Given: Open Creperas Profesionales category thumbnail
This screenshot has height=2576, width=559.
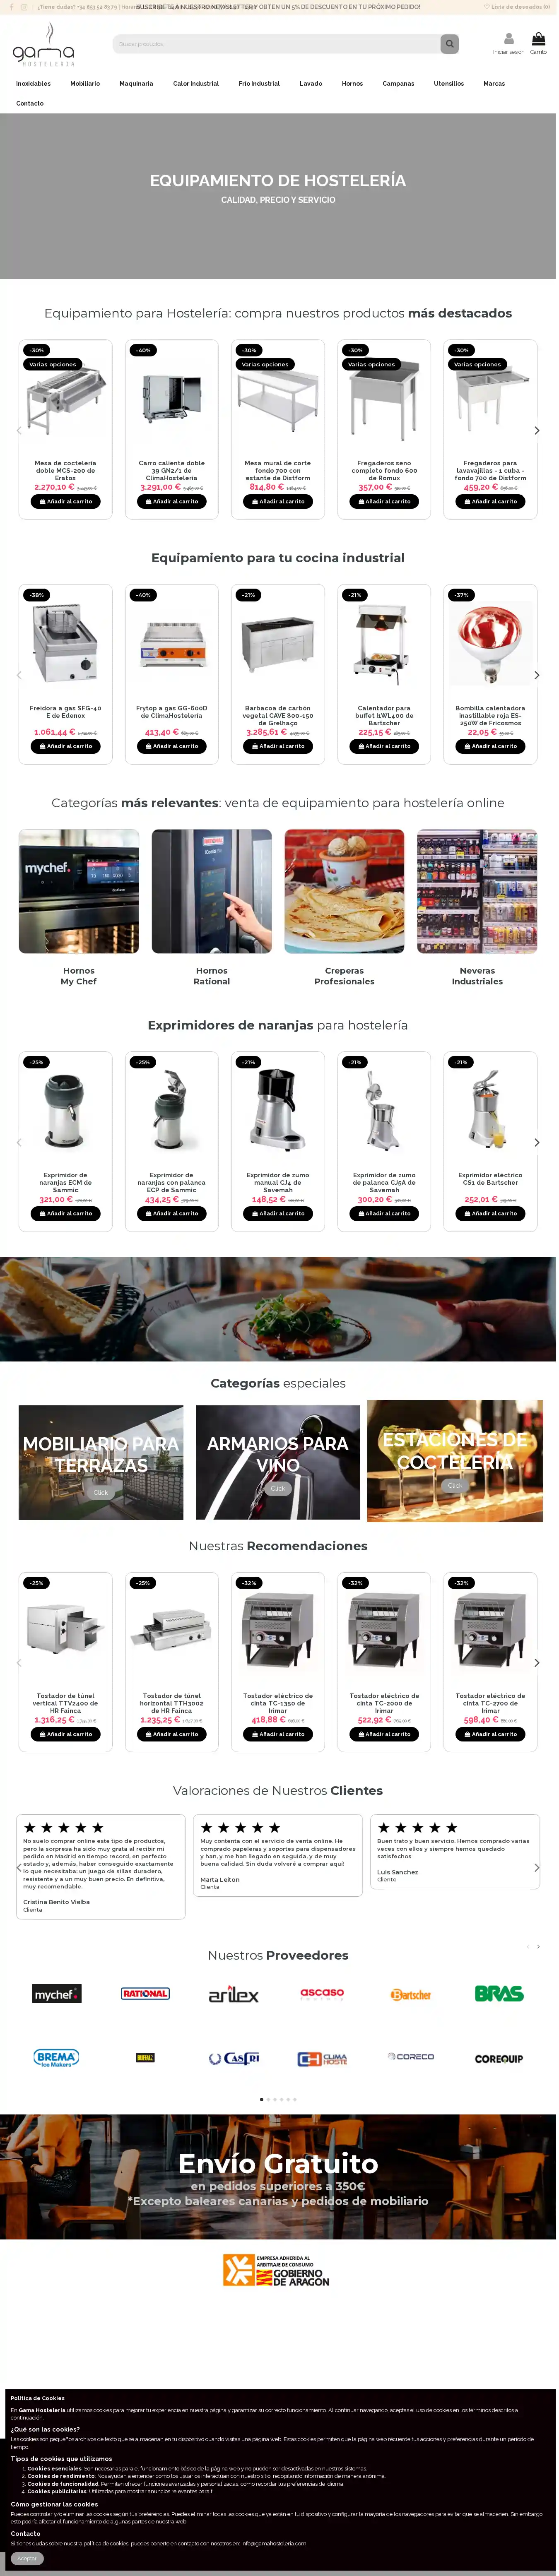Looking at the screenshot, I should tap(344, 891).
